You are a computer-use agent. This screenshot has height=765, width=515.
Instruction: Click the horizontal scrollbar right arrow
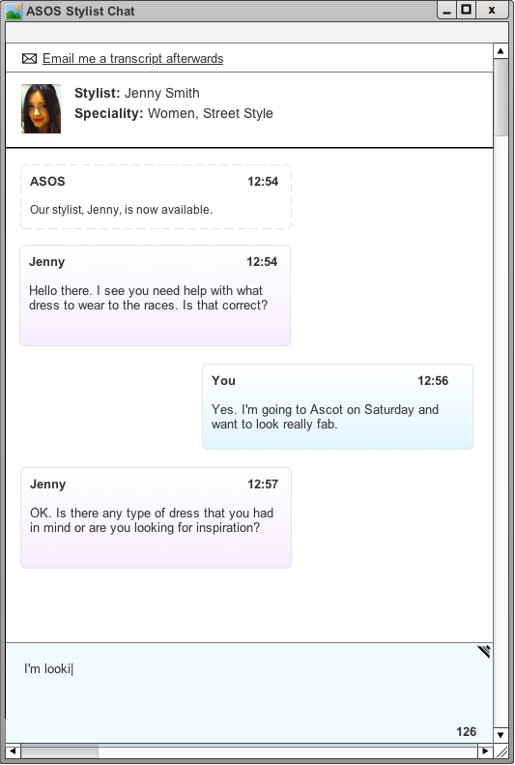click(x=485, y=750)
